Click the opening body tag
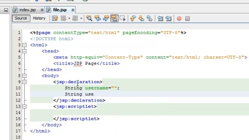 point(50,76)
